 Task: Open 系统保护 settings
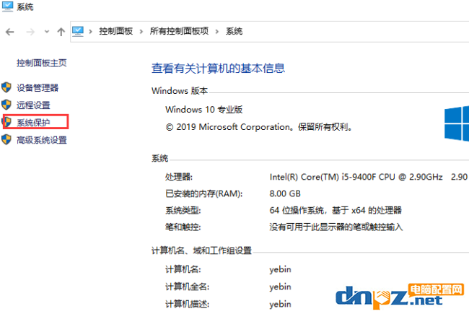(x=33, y=123)
